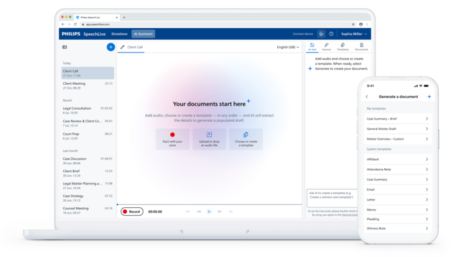Click the bookmark star in address bar
The width and height of the screenshot is (471, 257).
coord(353,24)
